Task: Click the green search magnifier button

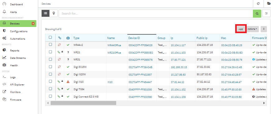Action: coord(257,13)
